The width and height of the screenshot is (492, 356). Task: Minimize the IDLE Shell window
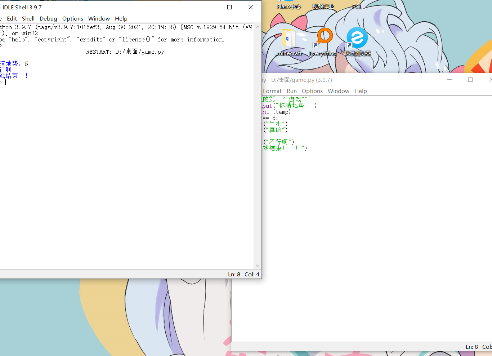[x=209, y=7]
